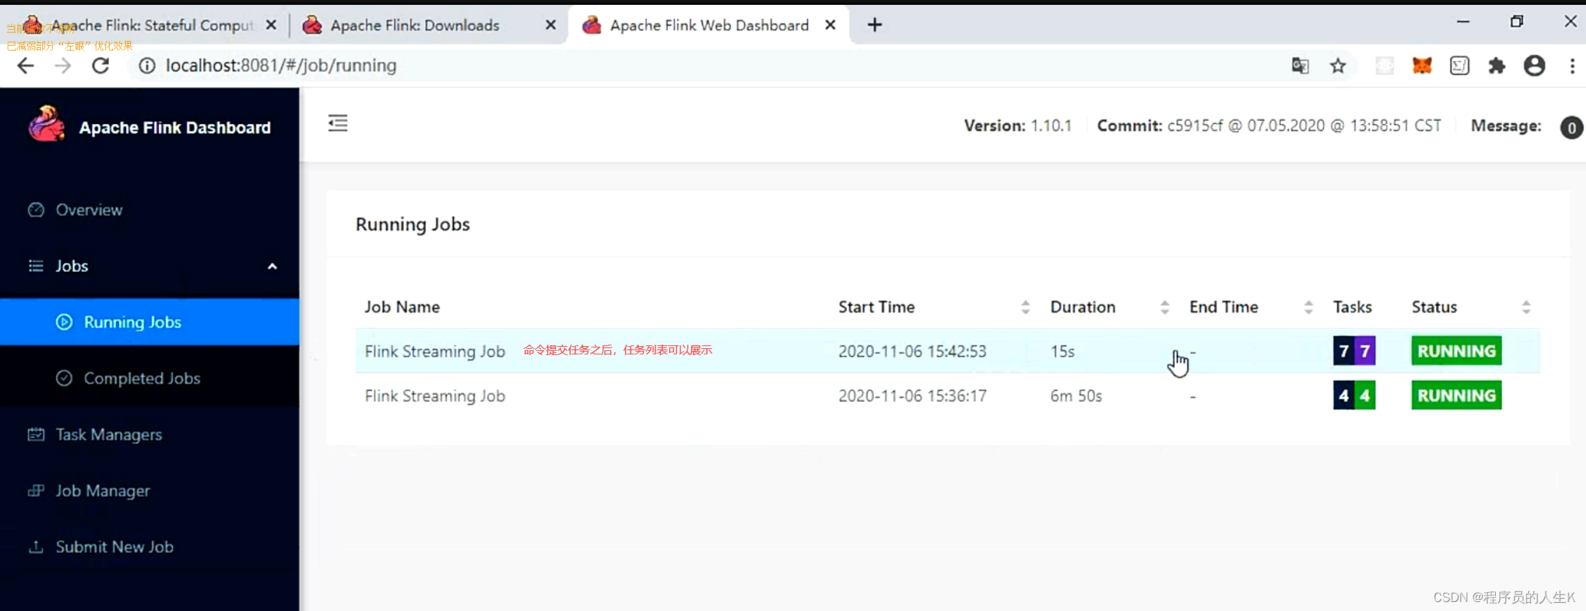Open the Flink Streaming Job started 15:36:17
This screenshot has width=1586, height=611.
point(435,396)
